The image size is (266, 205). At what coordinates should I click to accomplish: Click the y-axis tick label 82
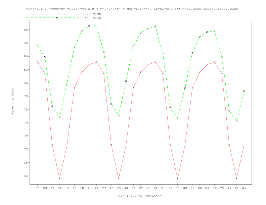[x=26, y=70]
